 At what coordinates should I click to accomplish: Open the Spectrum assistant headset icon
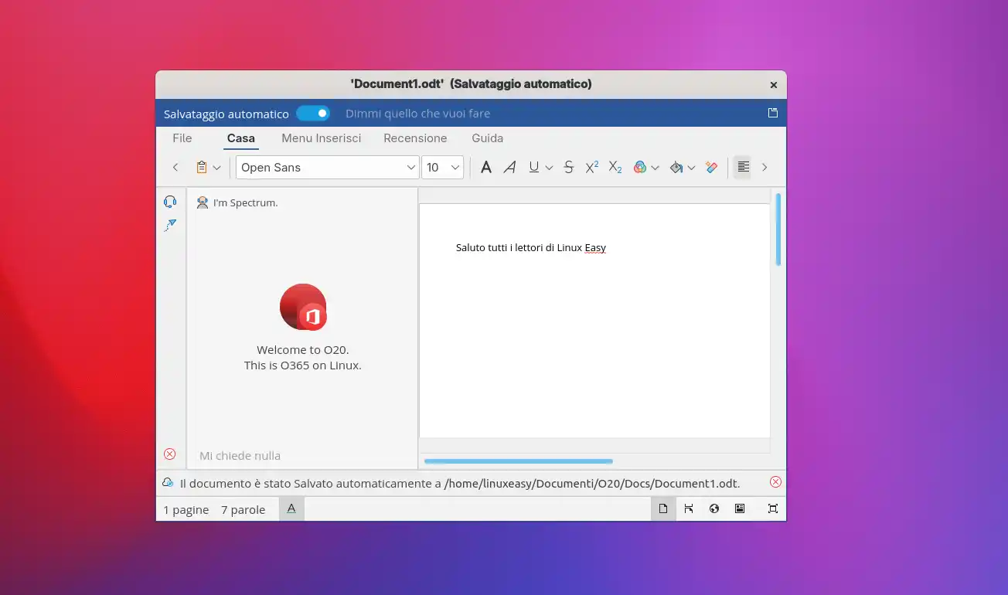pyautogui.click(x=170, y=201)
